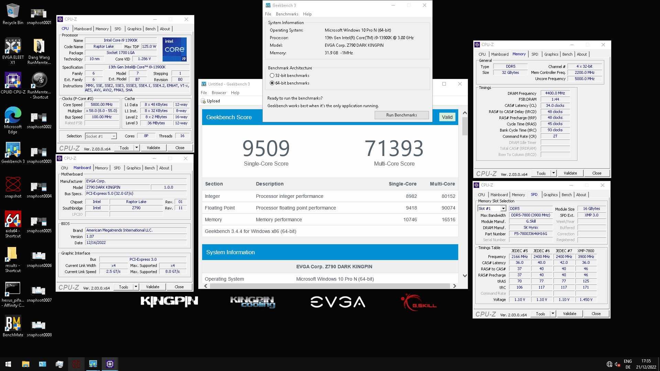
Task: Launch BenchMate desktop icon
Action: (x=13, y=326)
